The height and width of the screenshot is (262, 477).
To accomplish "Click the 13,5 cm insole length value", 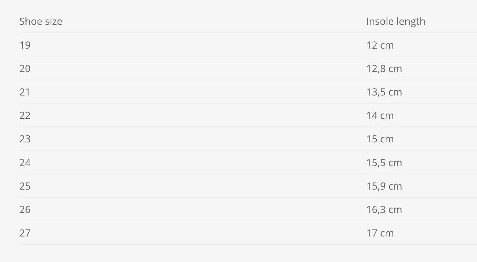I will click(384, 92).
